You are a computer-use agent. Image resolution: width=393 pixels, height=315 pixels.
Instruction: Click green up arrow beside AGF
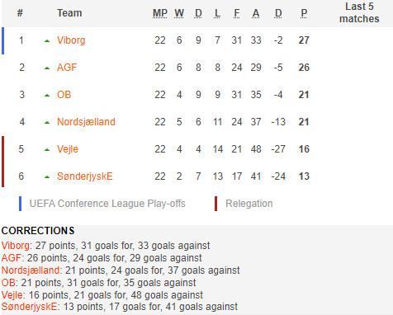coord(47,68)
